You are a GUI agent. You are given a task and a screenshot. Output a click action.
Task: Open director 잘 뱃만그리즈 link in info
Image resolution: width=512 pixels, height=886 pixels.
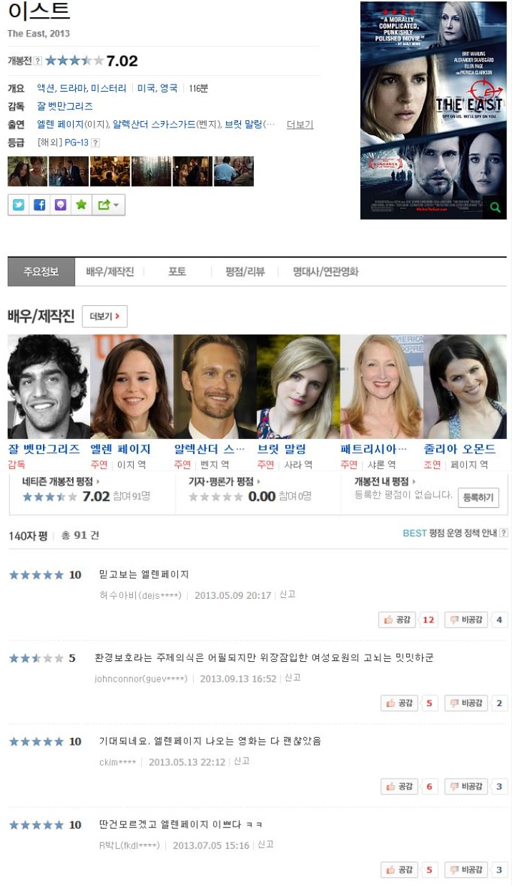65,106
